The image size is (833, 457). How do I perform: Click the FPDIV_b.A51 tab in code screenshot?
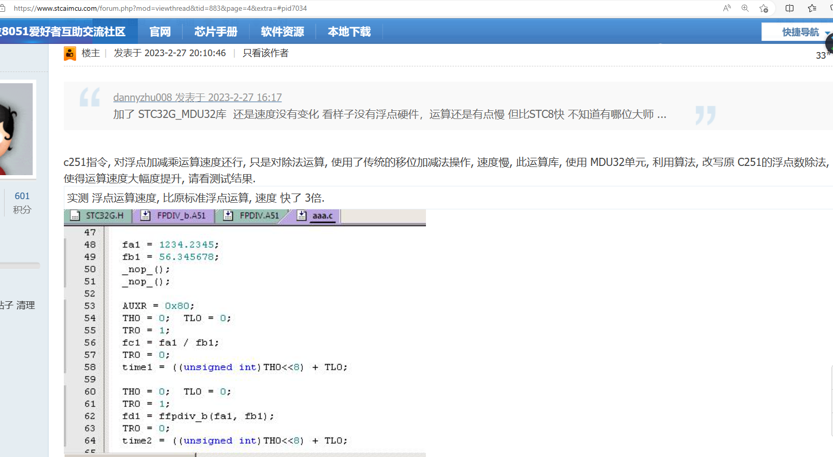pyautogui.click(x=174, y=216)
